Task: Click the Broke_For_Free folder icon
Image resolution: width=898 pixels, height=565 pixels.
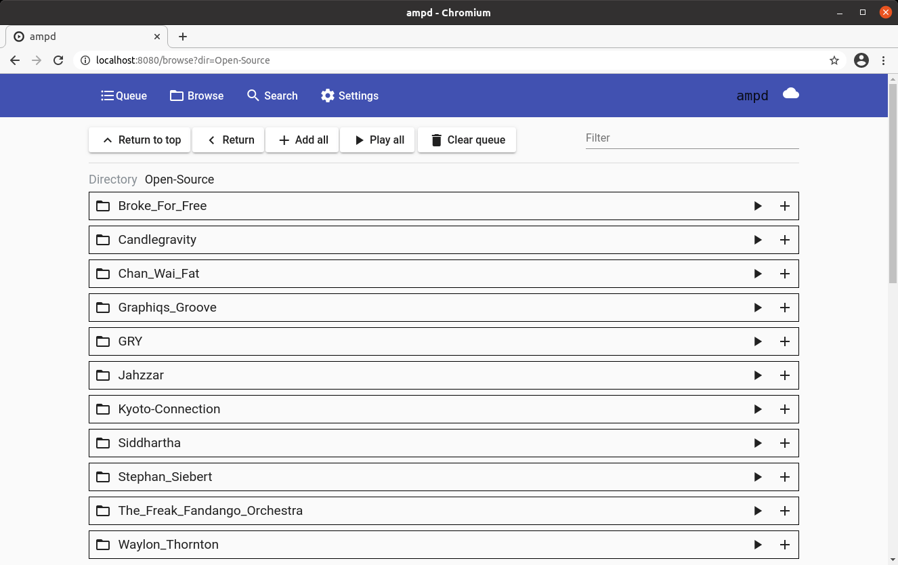Action: tap(103, 206)
